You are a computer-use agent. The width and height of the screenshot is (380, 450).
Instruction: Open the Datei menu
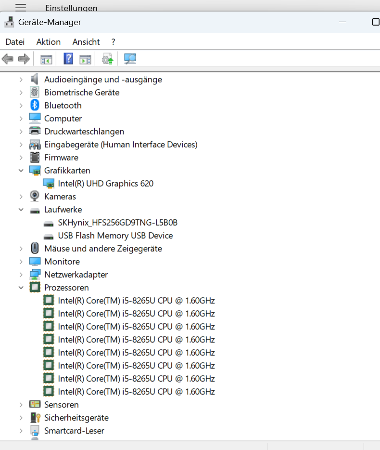pyautogui.click(x=15, y=42)
